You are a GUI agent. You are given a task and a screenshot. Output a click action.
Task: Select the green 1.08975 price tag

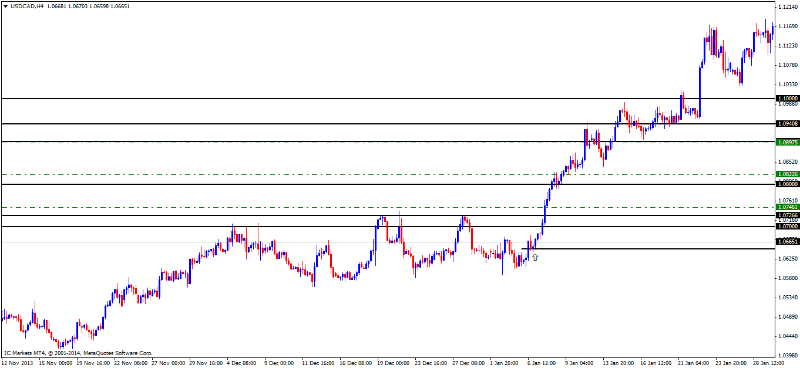coord(788,143)
